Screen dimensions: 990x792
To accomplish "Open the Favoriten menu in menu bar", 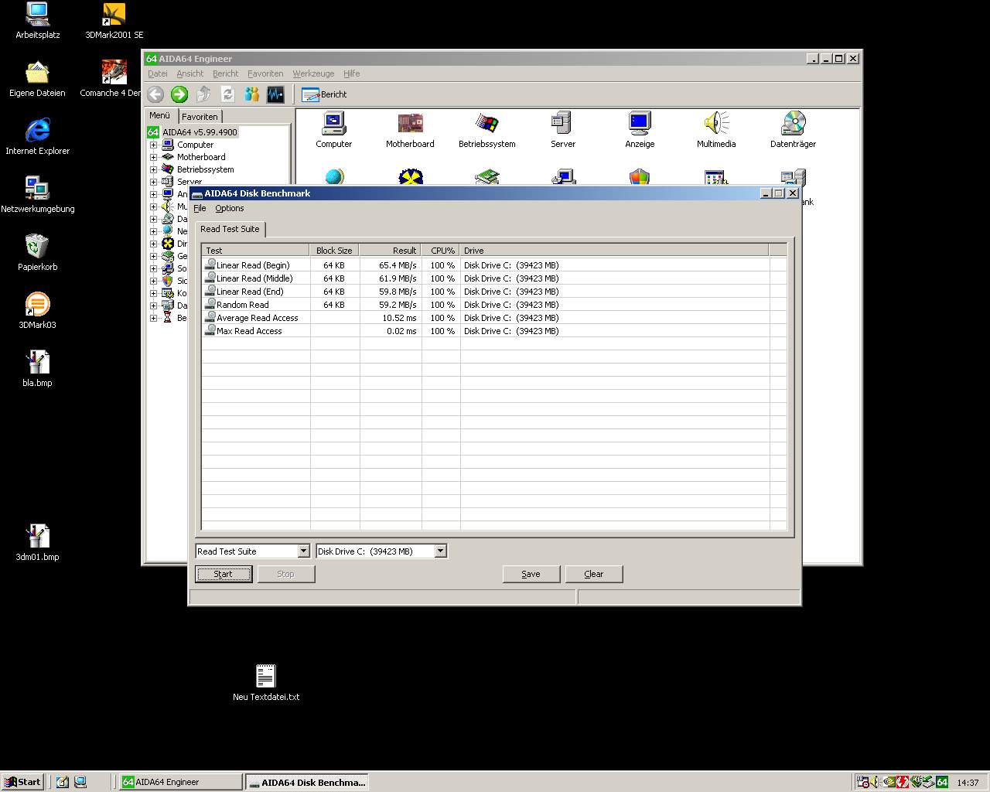I will click(265, 73).
